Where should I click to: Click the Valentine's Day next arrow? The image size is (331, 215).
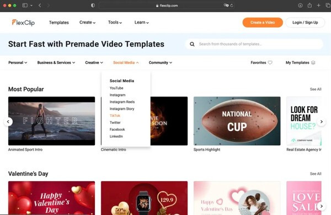[322, 206]
